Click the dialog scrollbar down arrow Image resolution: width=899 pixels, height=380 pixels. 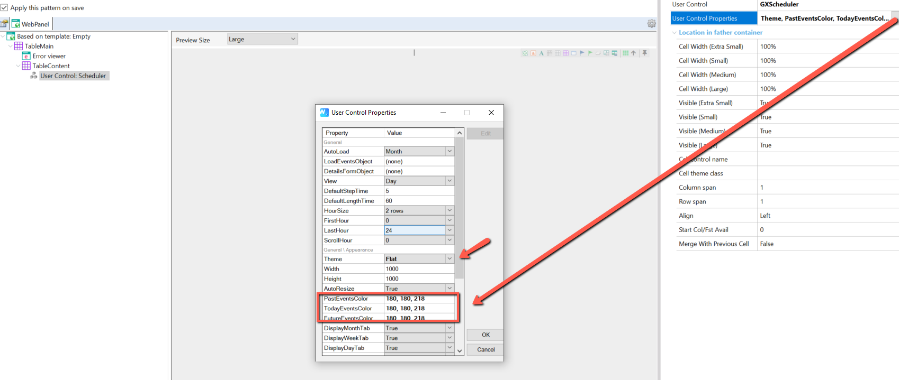tap(459, 350)
